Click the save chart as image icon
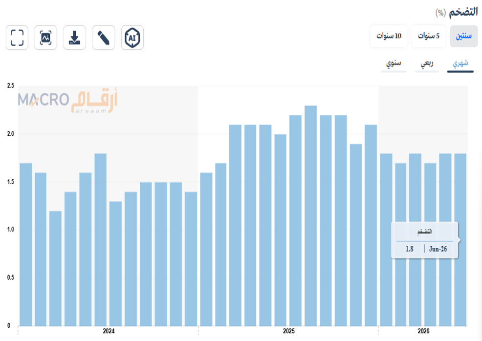Image resolution: width=482 pixels, height=341 pixels. [x=45, y=38]
